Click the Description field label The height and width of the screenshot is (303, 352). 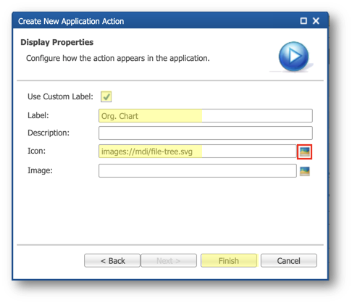click(x=49, y=133)
